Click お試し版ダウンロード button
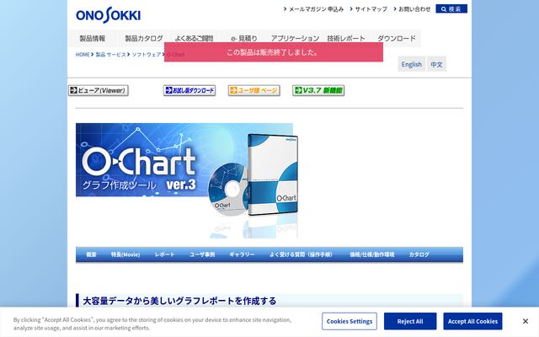 point(189,90)
